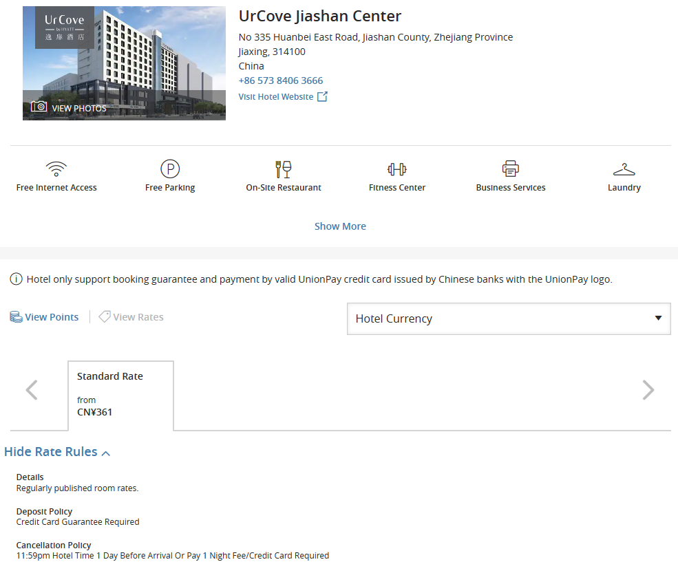The image size is (678, 573).
Task: Click the Free Parking P icon
Action: 170,169
